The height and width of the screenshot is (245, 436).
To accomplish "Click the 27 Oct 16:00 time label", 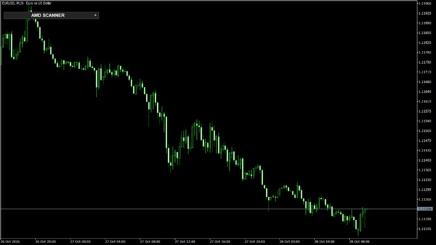I will click(x=220, y=242).
